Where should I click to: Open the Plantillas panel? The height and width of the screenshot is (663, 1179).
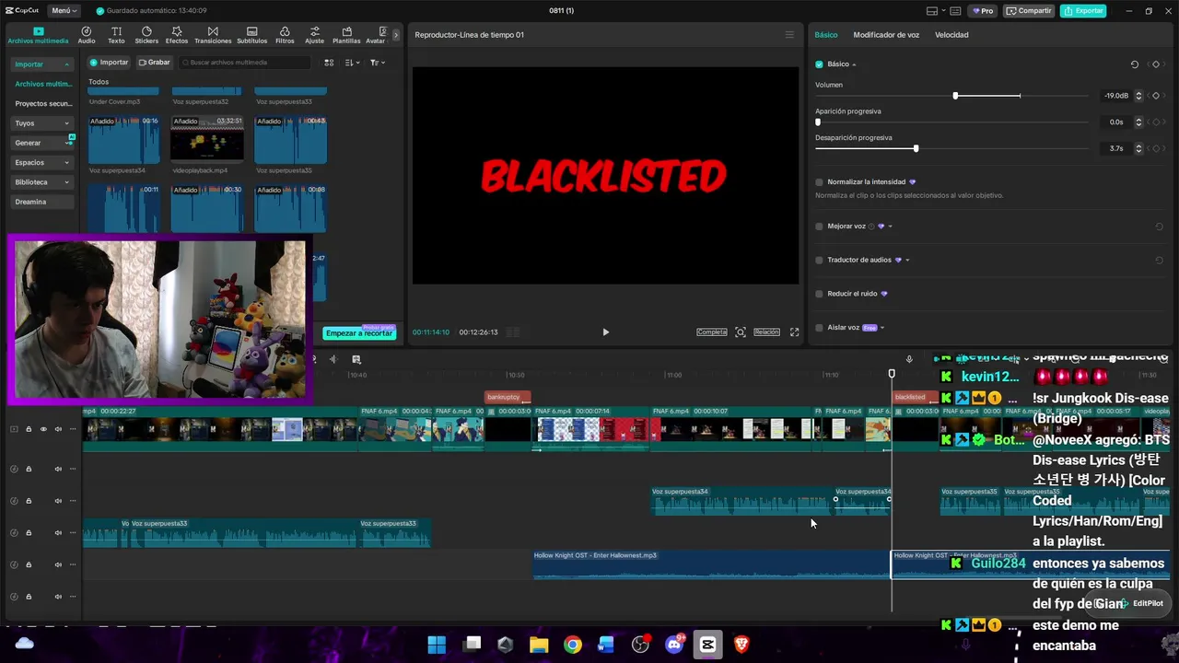click(346, 35)
